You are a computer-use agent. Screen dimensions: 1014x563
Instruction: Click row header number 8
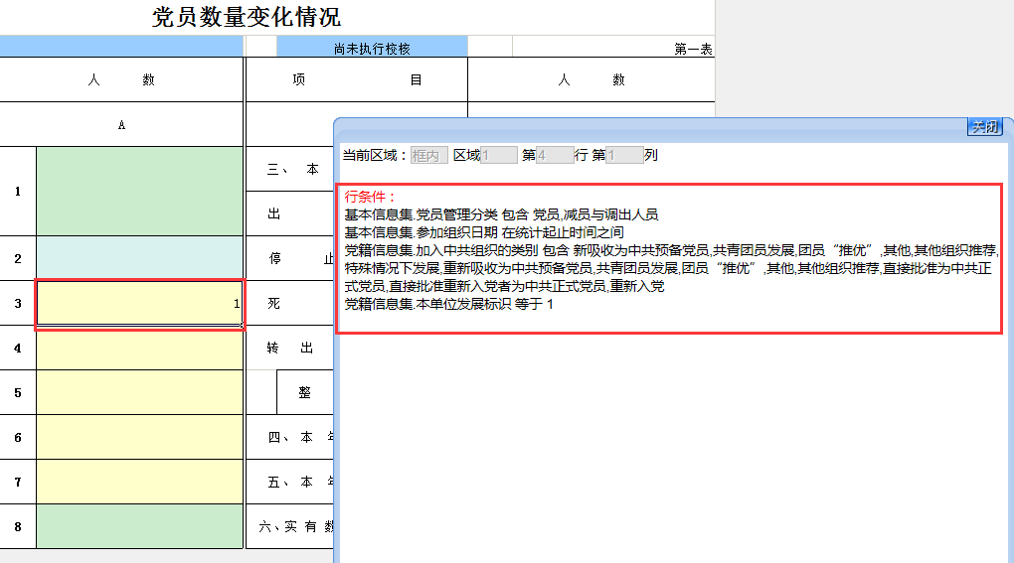(18, 526)
